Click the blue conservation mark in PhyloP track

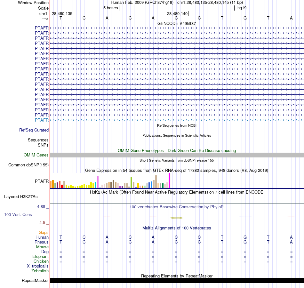coord(246,217)
